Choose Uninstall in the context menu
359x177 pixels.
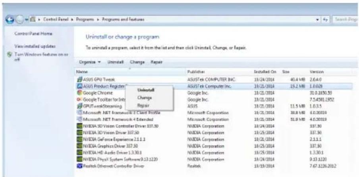click(146, 90)
